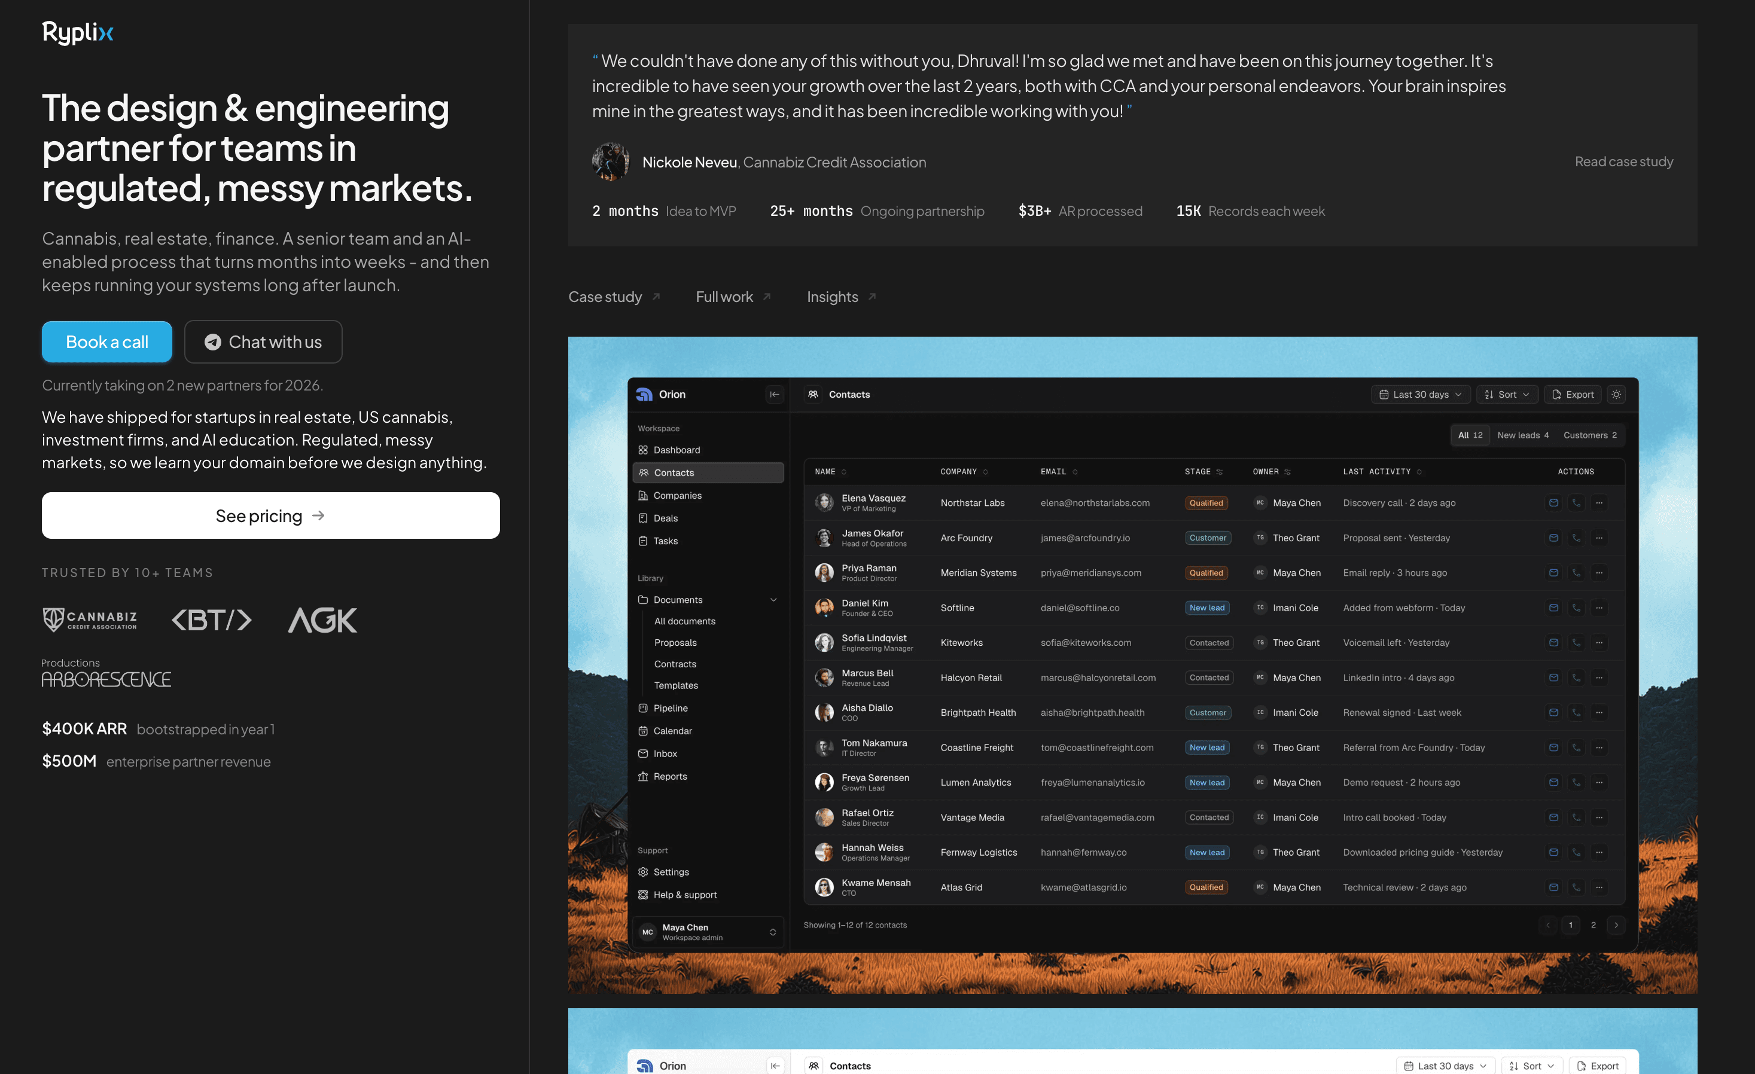Click phone icon for Tom Nakamura
The height and width of the screenshot is (1074, 1755).
coord(1576,747)
